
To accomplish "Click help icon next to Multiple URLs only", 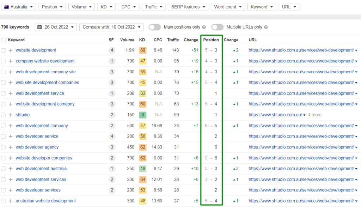I will 266,27.
